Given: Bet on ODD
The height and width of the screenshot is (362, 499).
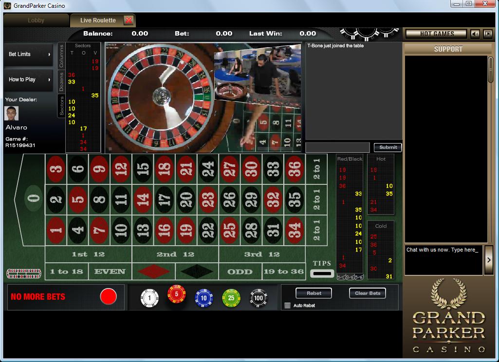Looking at the screenshot, I should [x=240, y=271].
